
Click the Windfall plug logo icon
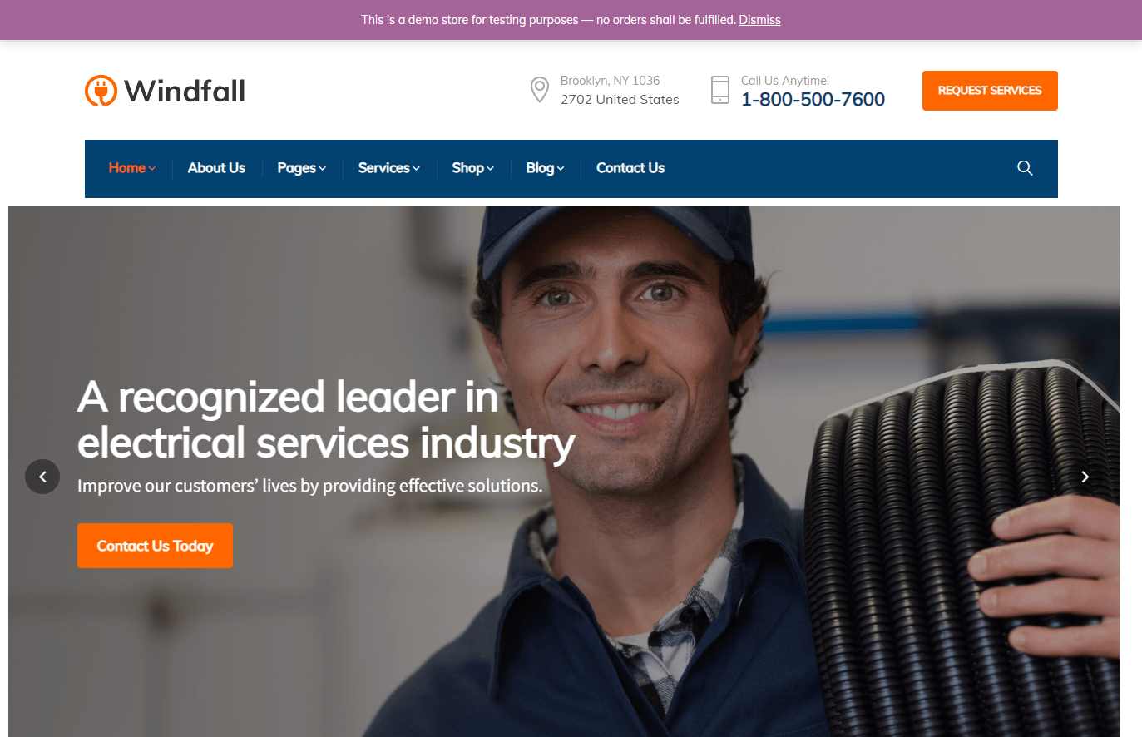coord(101,91)
